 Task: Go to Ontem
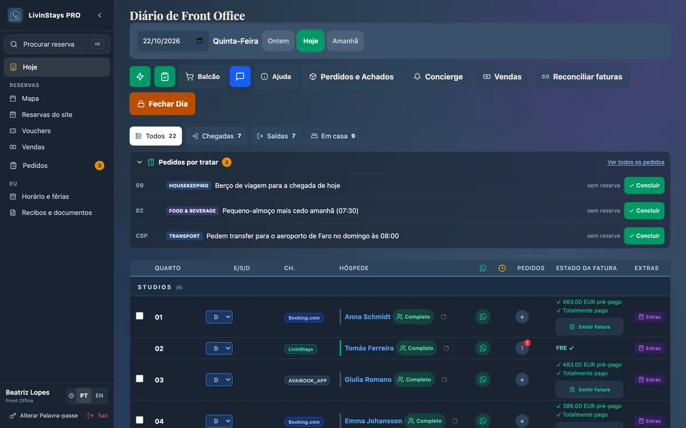[278, 41]
